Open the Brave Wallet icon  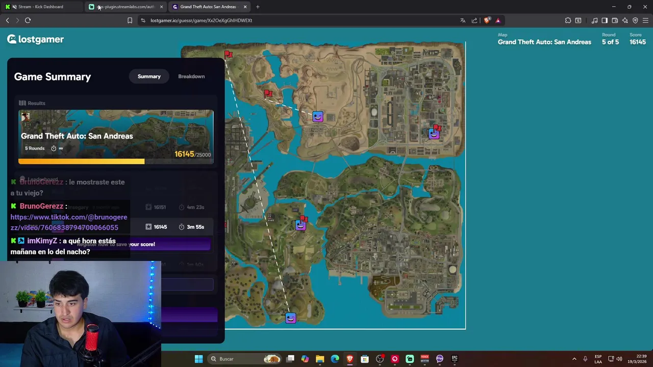[x=615, y=20]
